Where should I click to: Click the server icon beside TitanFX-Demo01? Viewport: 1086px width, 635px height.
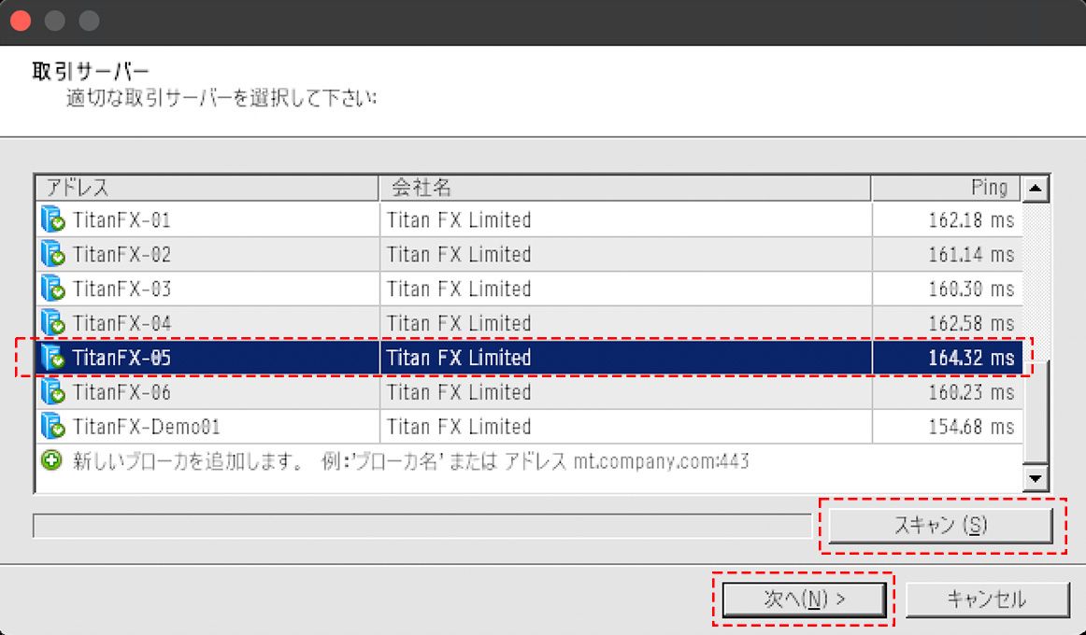tap(51, 427)
